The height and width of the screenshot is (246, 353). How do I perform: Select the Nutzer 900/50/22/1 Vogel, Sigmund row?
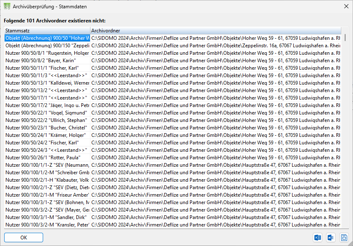tap(173, 113)
